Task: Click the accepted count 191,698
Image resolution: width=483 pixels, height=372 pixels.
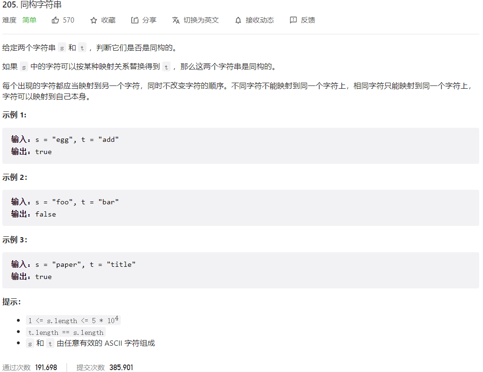Action: click(x=46, y=367)
